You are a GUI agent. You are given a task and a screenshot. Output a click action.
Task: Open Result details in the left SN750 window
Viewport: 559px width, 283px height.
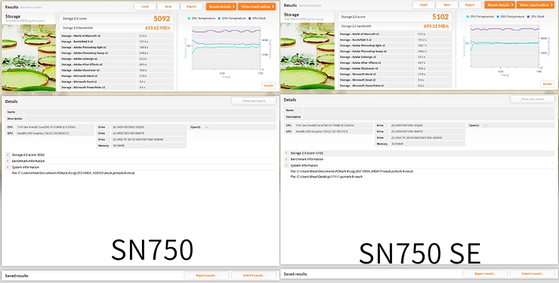(x=221, y=6)
